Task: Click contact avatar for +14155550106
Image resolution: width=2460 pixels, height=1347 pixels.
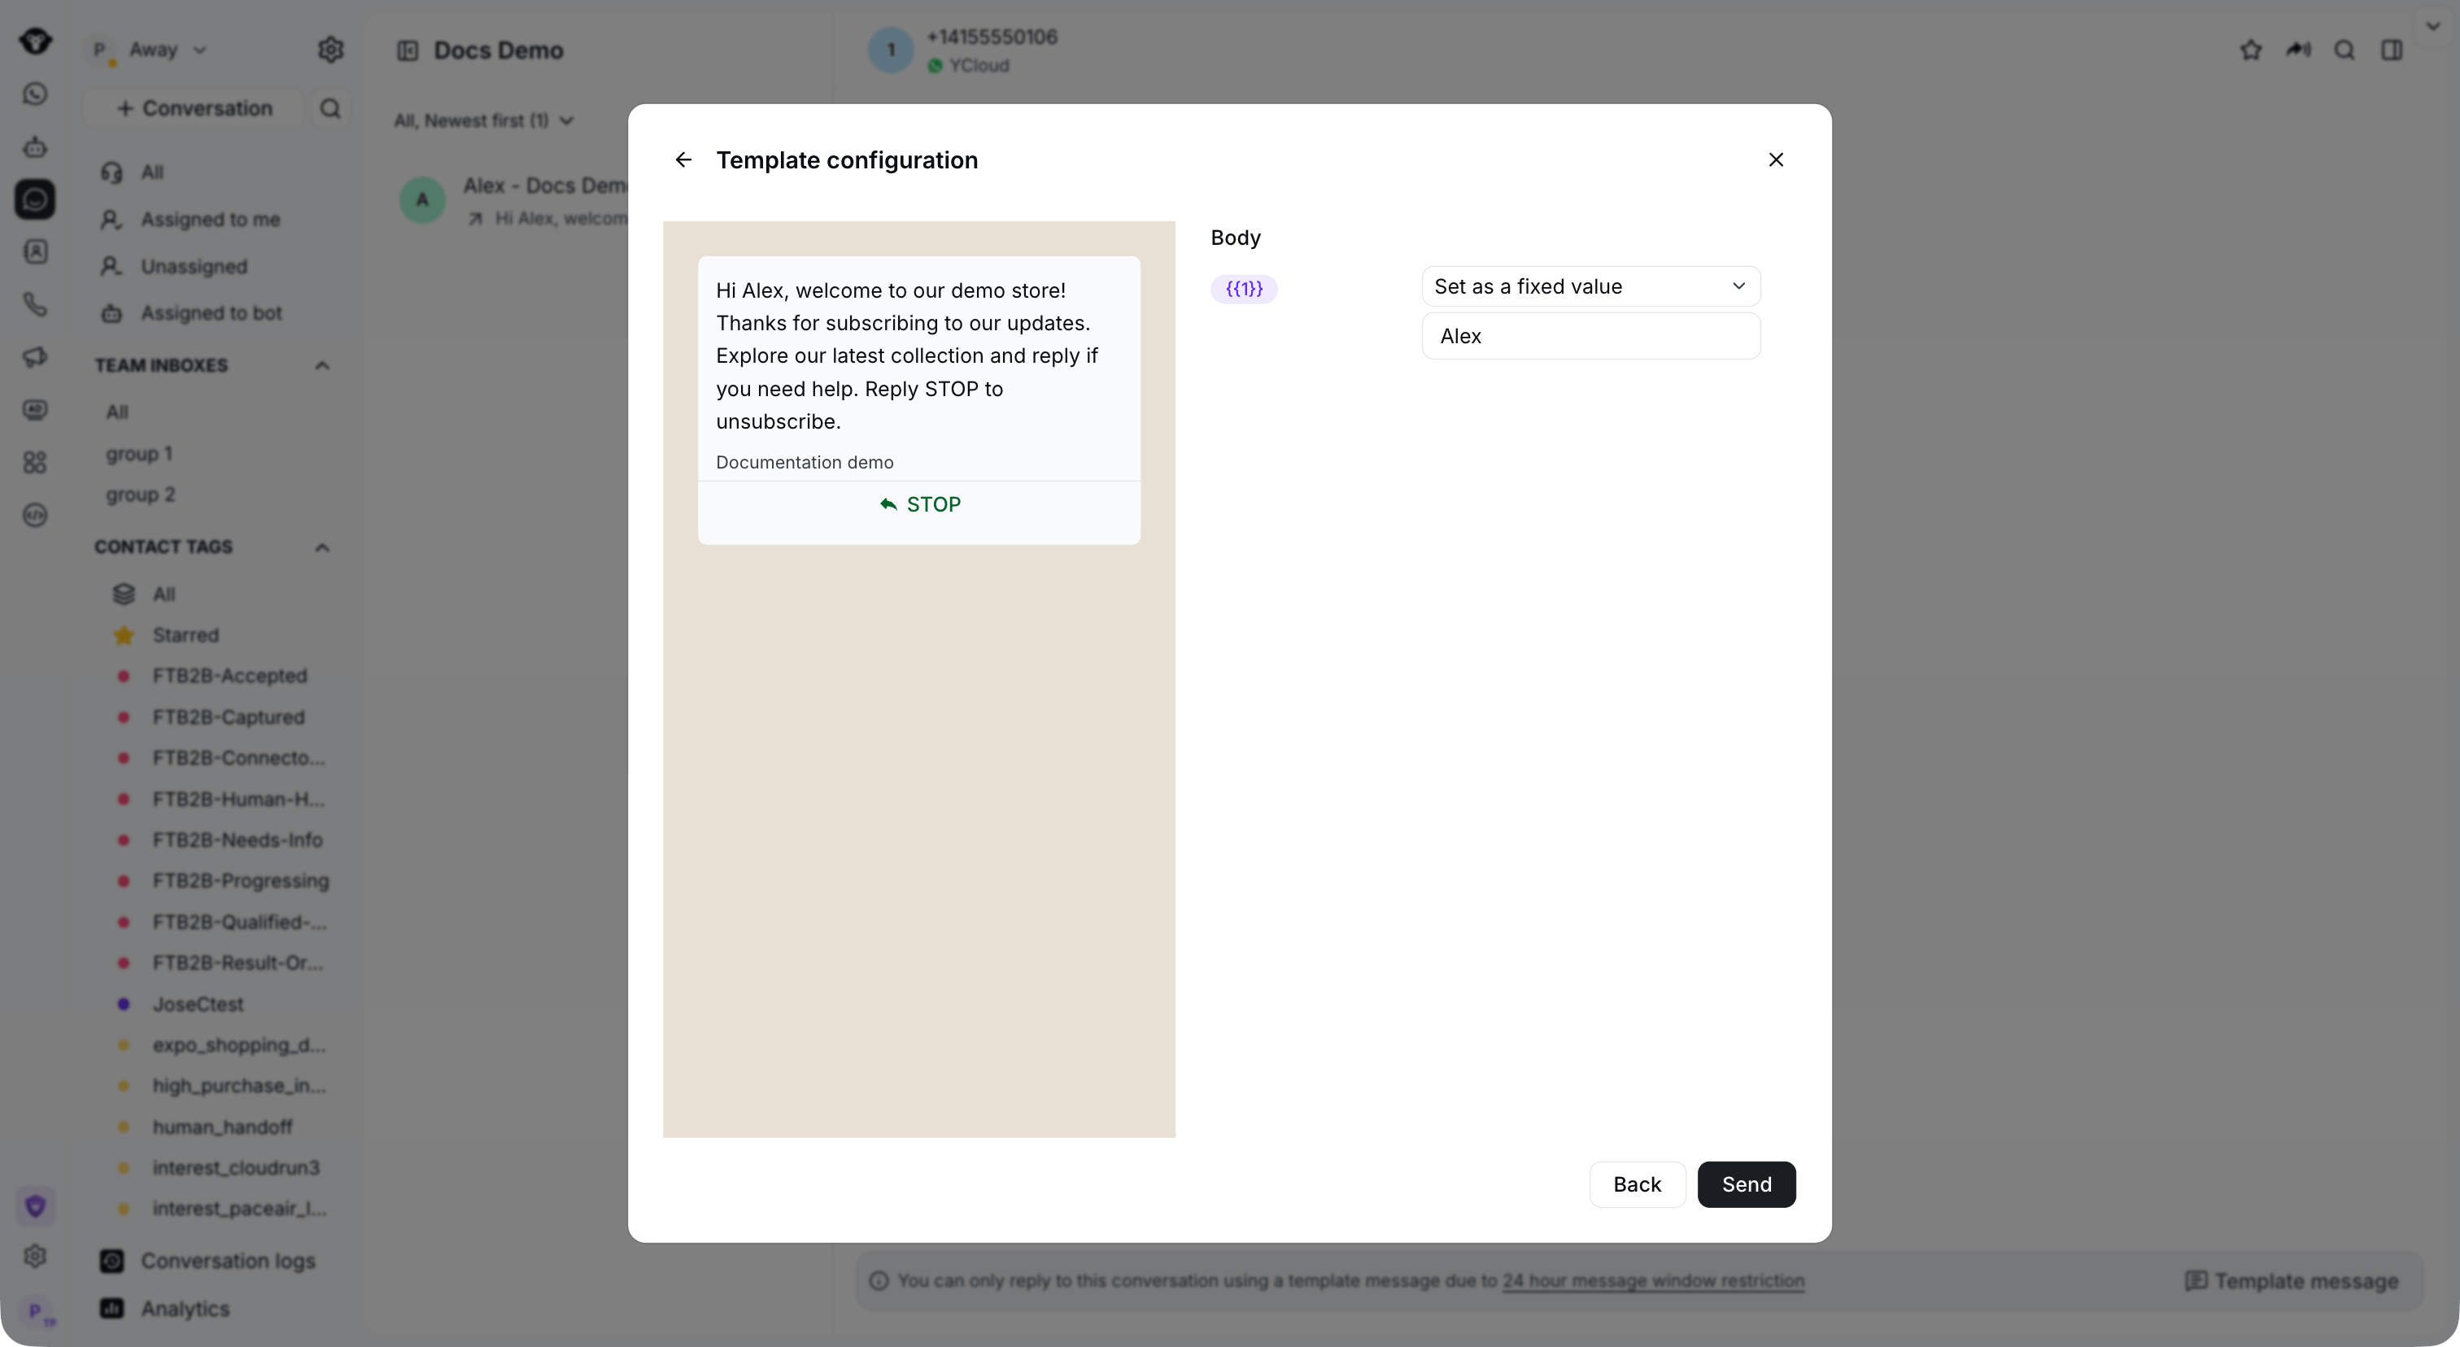Action: (890, 50)
